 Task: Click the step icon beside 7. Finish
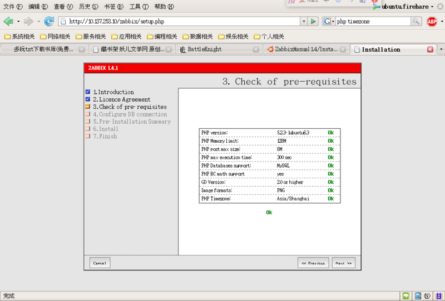88,136
